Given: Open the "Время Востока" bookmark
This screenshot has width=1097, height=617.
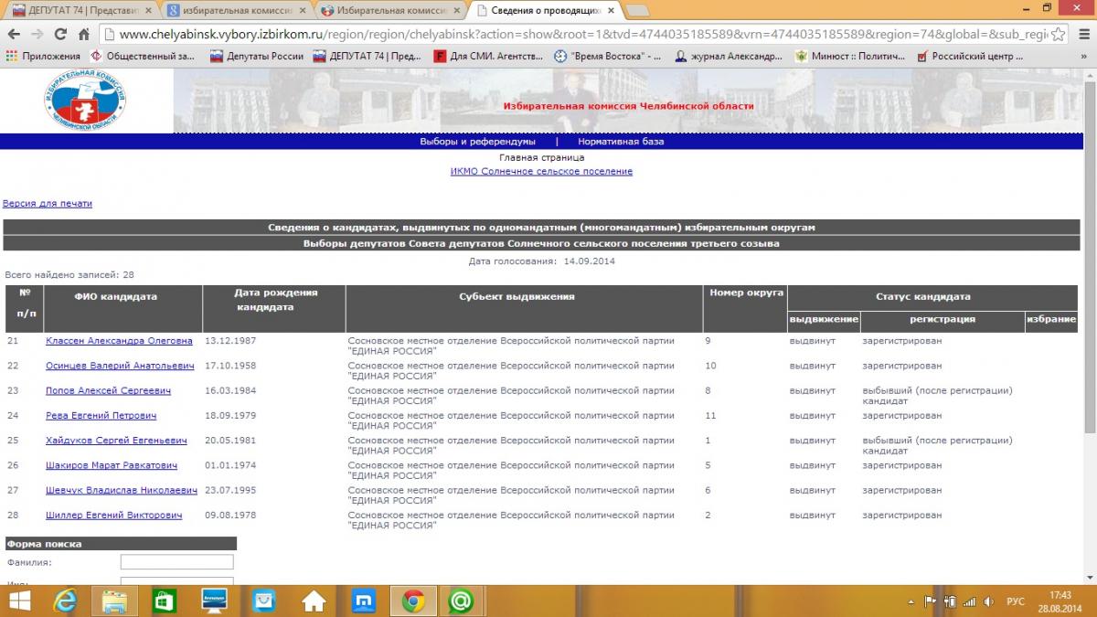Looking at the screenshot, I should (x=609, y=56).
